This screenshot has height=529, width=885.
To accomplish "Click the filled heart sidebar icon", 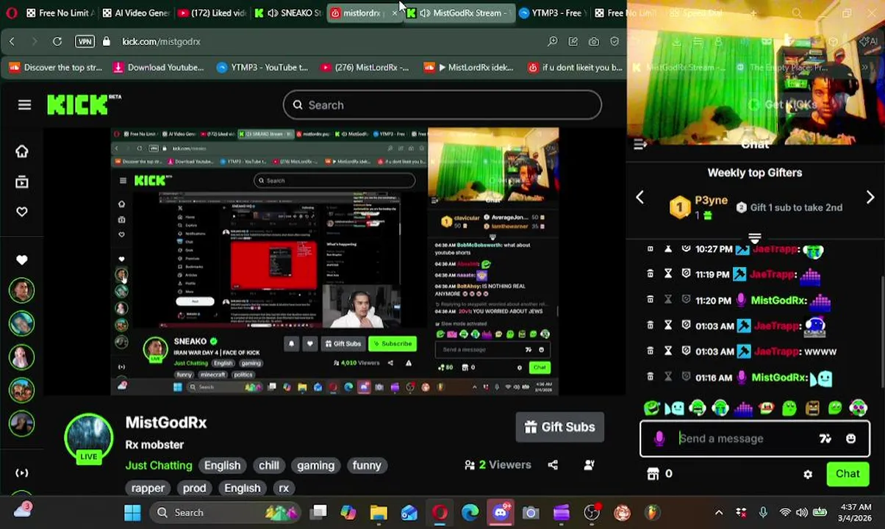I will pos(22,260).
